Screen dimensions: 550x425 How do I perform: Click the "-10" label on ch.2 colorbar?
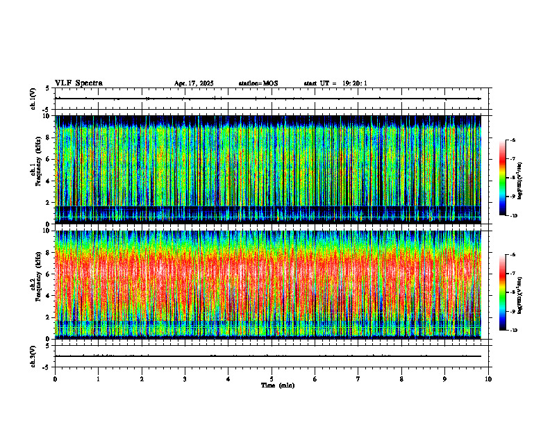pos(513,330)
